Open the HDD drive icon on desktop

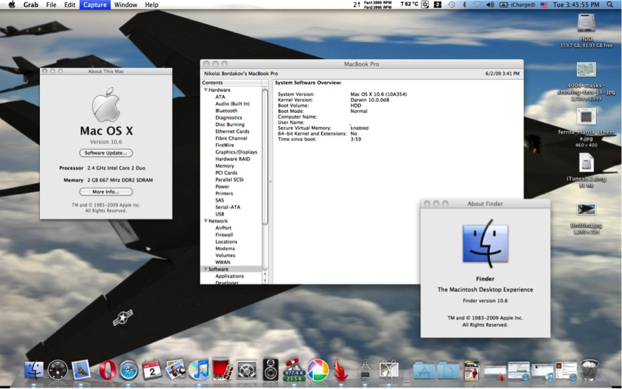586,24
